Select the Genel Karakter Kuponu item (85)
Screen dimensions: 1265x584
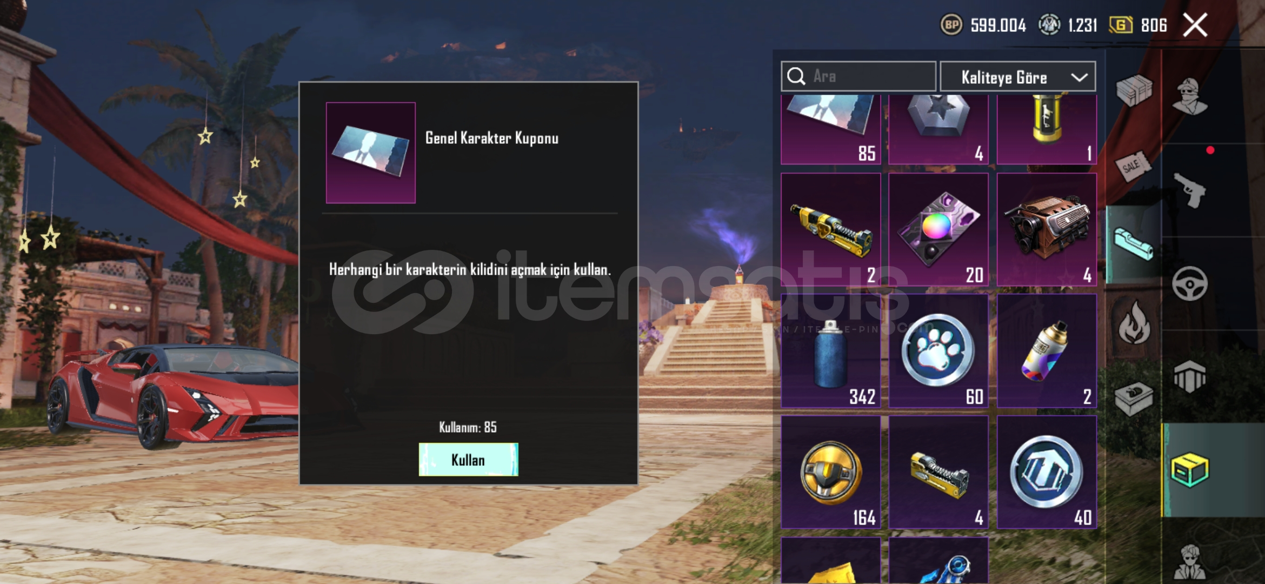tap(831, 129)
